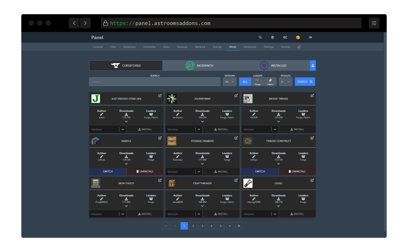Click the Panel title link

point(97,37)
